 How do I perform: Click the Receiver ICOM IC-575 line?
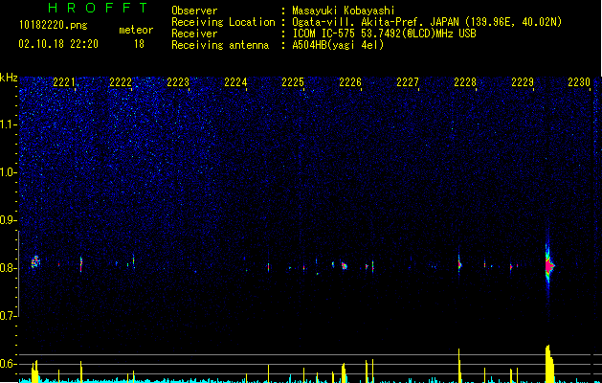click(384, 34)
